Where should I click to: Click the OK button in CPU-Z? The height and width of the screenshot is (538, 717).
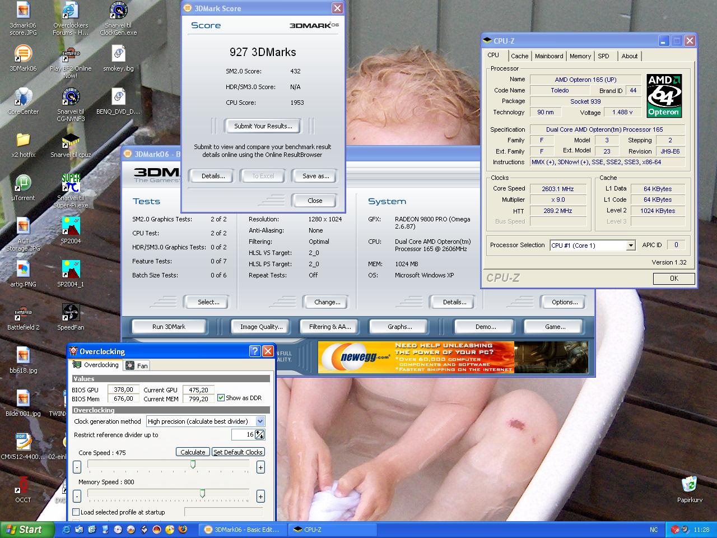pos(674,279)
